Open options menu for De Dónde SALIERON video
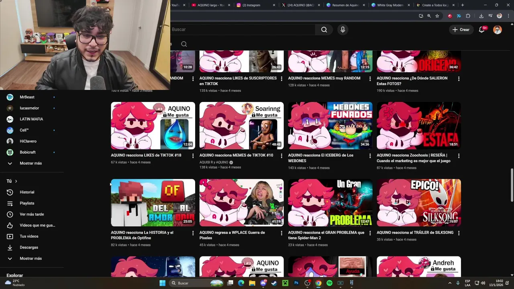 click(x=459, y=79)
